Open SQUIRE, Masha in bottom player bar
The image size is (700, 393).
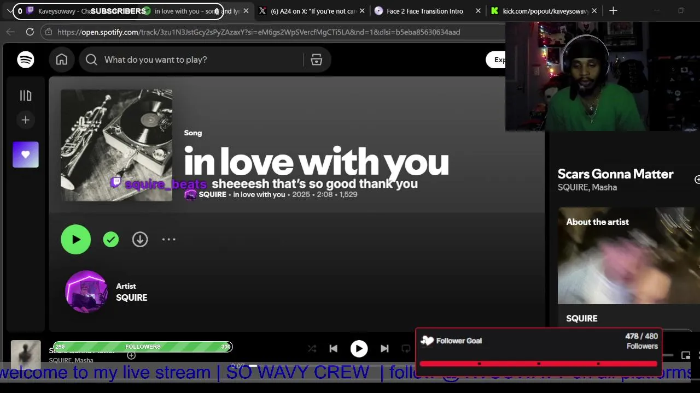(71, 360)
